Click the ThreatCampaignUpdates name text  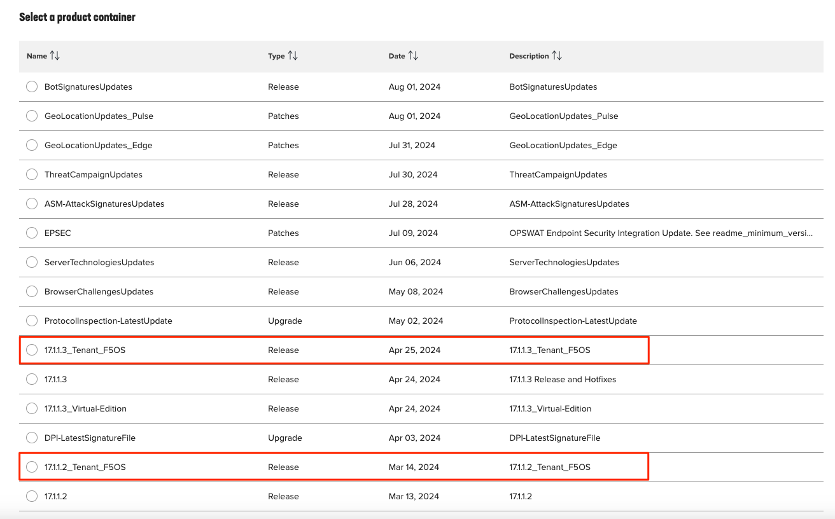[94, 174]
